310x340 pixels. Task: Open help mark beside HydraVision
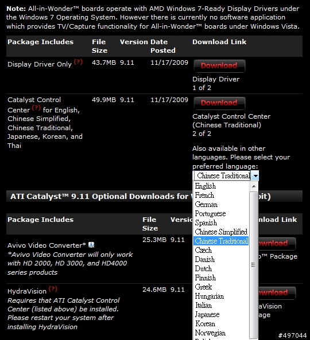tap(53, 289)
